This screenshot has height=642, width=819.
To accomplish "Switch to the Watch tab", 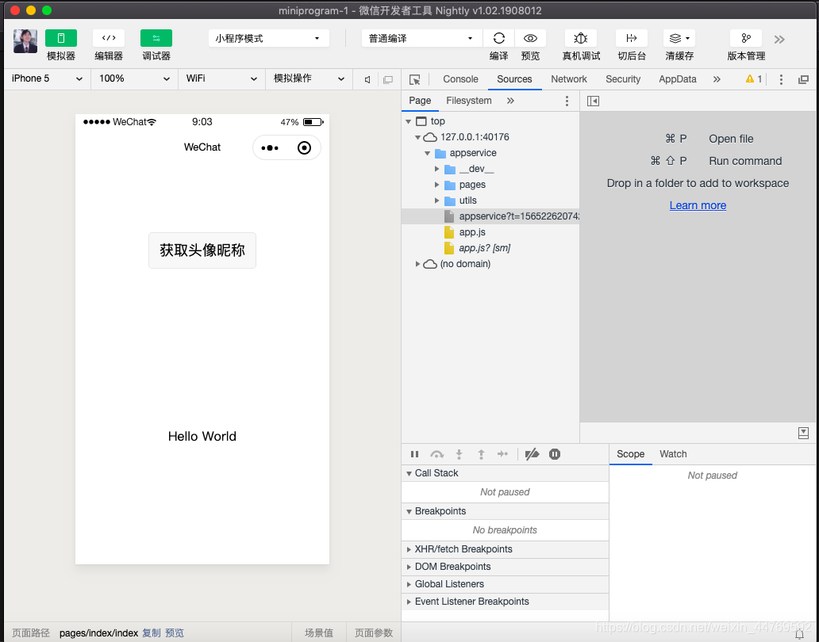I will pos(673,454).
